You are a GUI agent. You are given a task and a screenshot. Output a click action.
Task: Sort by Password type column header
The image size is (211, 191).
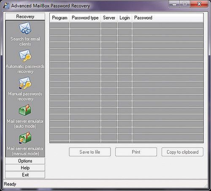tap(85, 18)
